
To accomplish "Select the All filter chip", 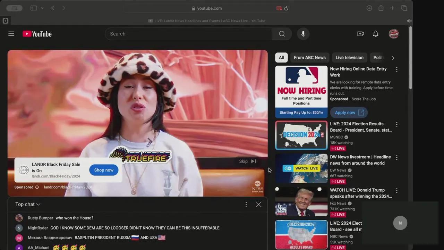I will point(281,58).
